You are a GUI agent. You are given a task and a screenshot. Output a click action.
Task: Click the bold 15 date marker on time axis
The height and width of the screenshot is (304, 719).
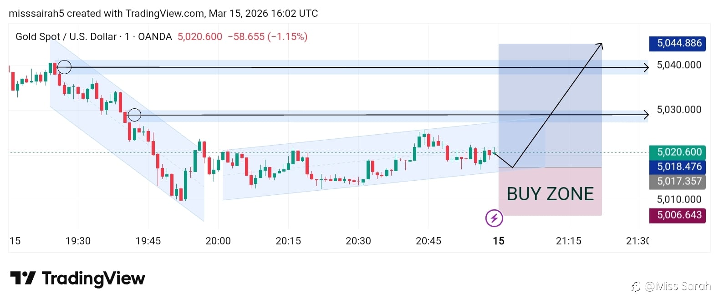(x=499, y=241)
